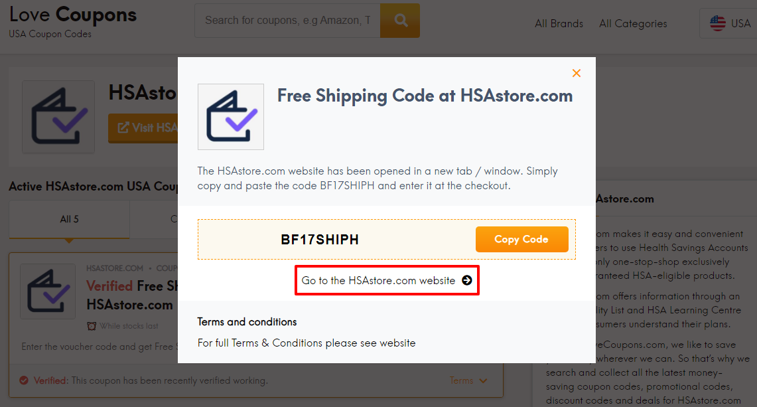The width and height of the screenshot is (757, 407).
Task: Close the coupon popup with X
Action: click(577, 73)
